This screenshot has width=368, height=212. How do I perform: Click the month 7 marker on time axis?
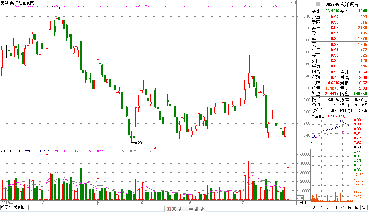[243, 203]
